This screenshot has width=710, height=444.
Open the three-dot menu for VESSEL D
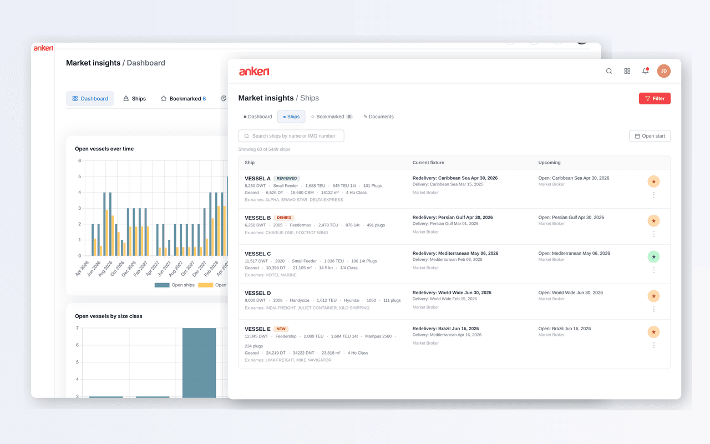pos(653,309)
